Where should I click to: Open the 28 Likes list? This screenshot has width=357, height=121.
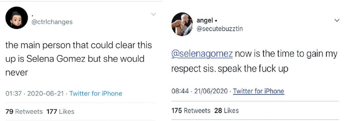click(226, 110)
